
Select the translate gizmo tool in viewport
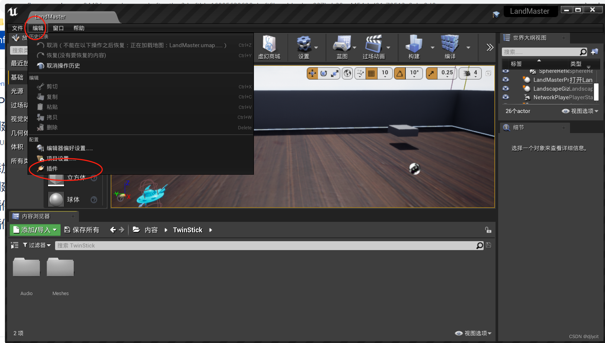(312, 73)
